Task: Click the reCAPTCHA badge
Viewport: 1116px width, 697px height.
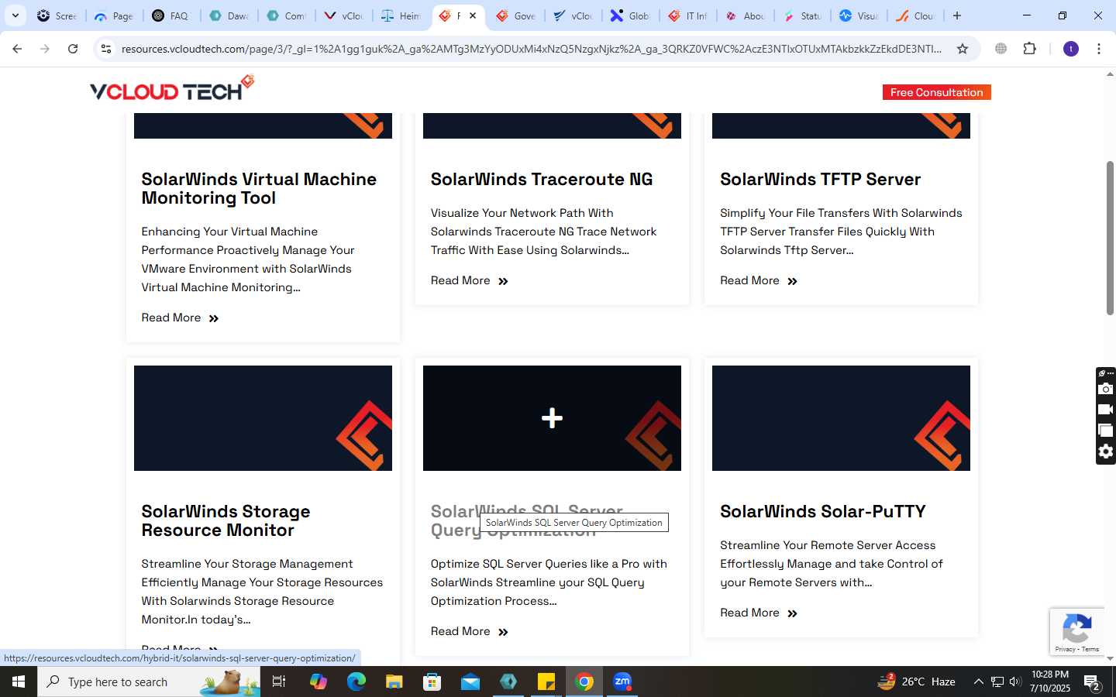Action: pyautogui.click(x=1077, y=632)
